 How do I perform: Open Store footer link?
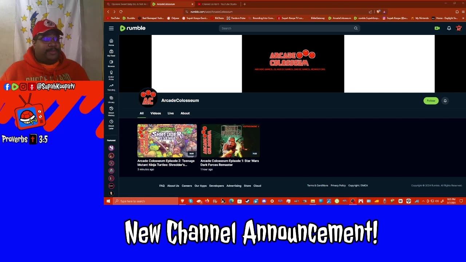[x=247, y=186]
